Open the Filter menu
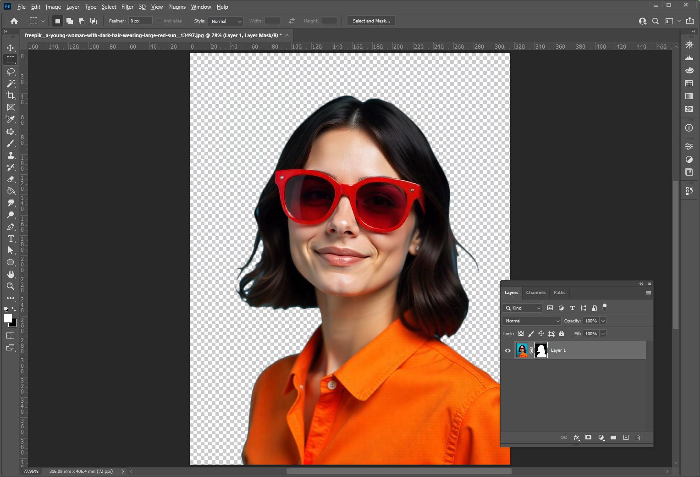Screen dimensions: 700x477 click(127, 7)
